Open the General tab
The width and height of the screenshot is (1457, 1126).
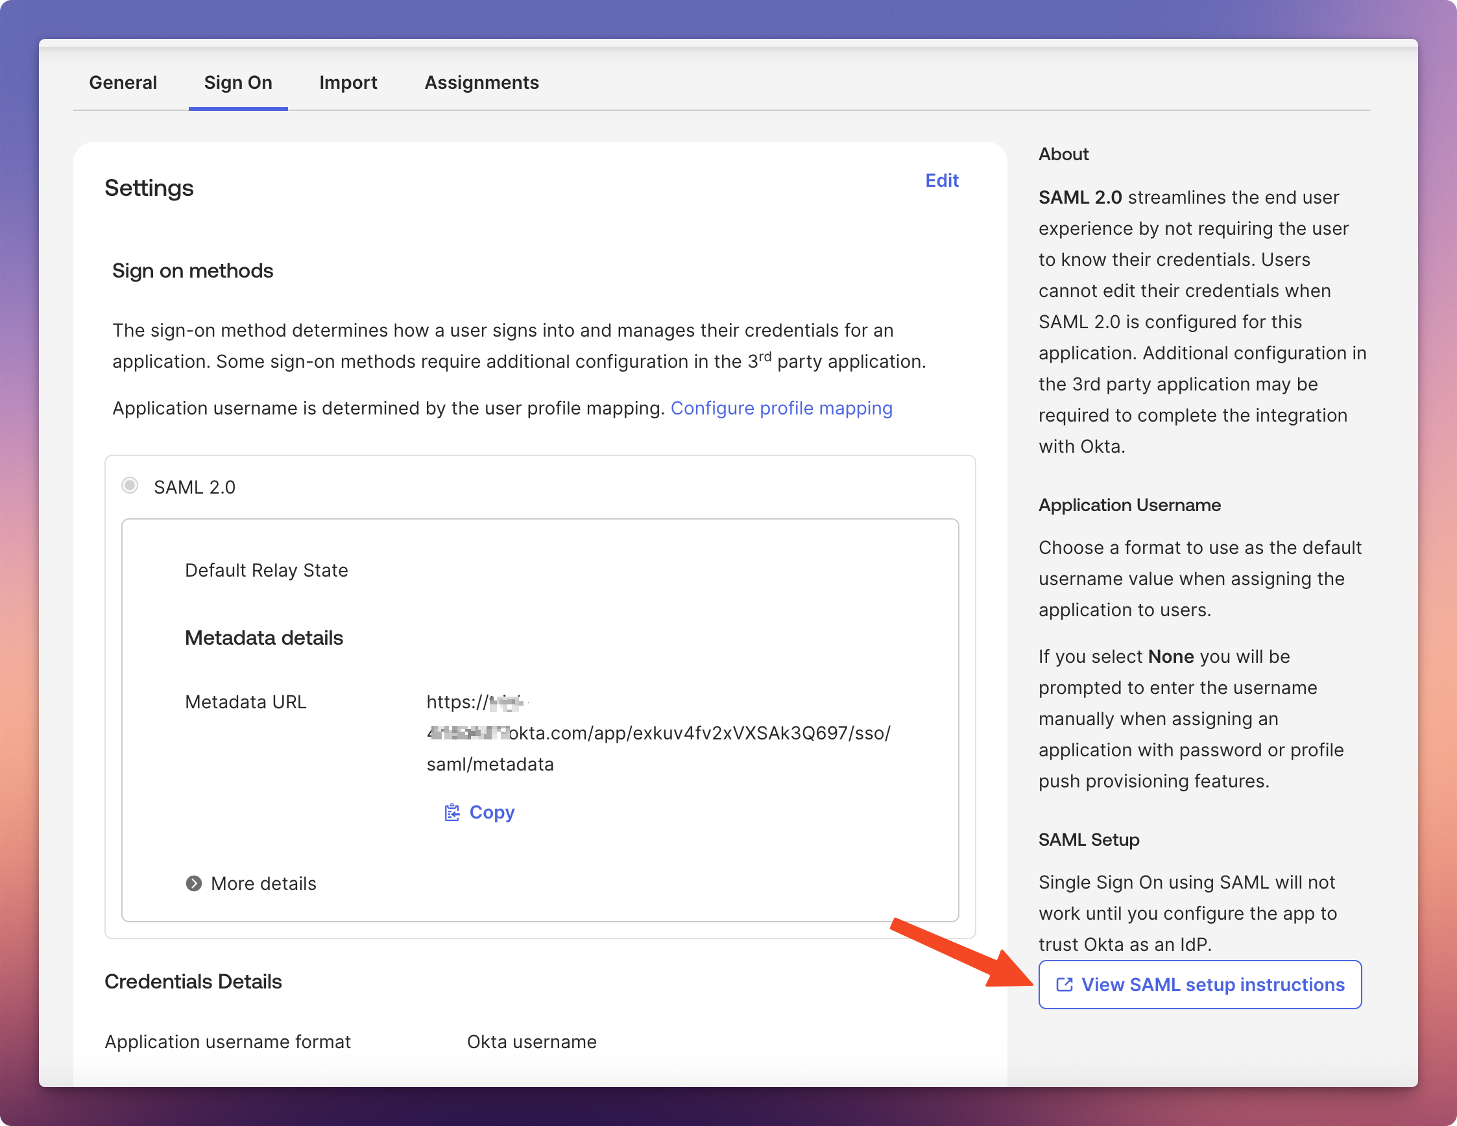(123, 83)
